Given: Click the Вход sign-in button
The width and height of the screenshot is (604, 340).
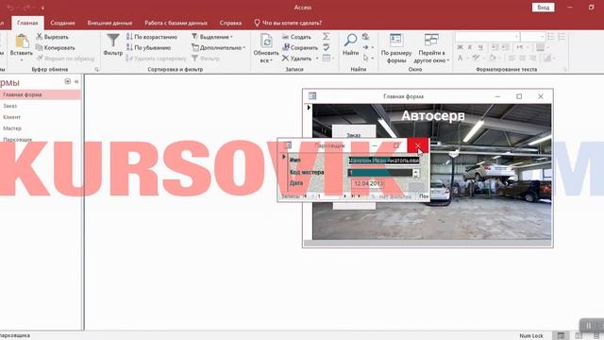Looking at the screenshot, I should pyautogui.click(x=544, y=8).
